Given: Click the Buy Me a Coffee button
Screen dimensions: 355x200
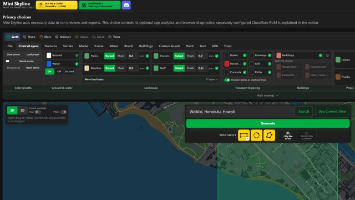Looking at the screenshot, I should [57, 5].
